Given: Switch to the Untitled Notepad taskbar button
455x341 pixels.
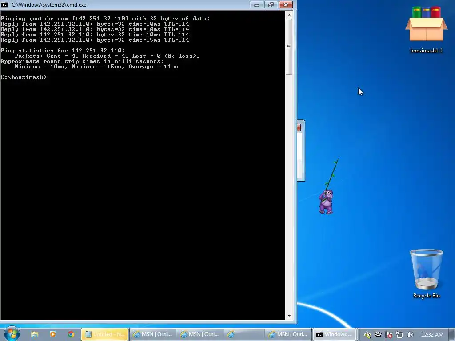Looking at the screenshot, I should pyautogui.click(x=105, y=334).
